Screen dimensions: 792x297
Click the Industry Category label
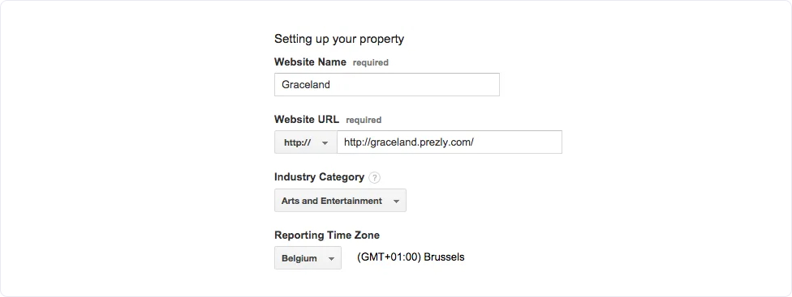pos(319,176)
